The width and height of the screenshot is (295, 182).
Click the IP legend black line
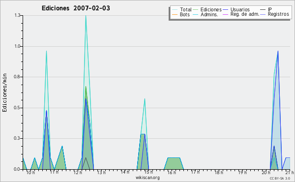tap(263, 10)
